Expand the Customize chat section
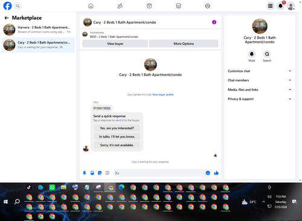Image resolution: width=302 pixels, height=221 pixels. [x=260, y=71]
